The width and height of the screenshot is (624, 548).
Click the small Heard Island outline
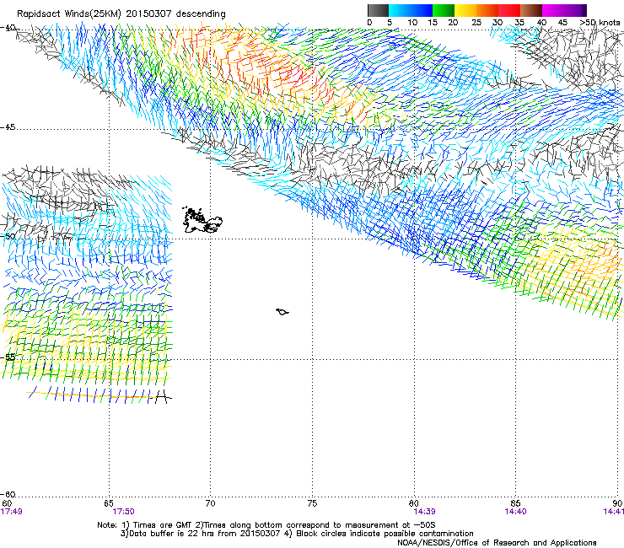(x=282, y=312)
